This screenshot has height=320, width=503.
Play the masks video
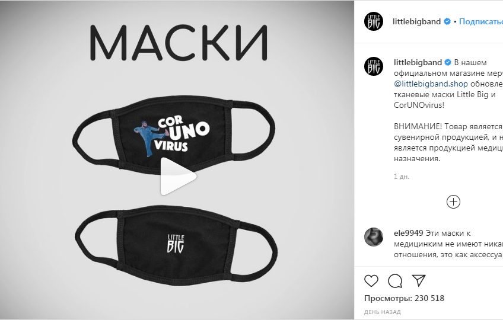pos(178,176)
